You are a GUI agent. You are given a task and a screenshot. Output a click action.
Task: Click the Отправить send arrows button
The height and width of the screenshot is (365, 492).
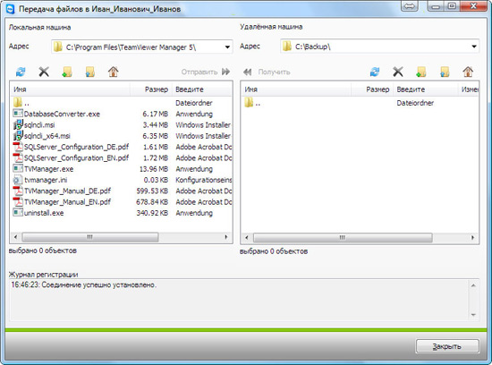(225, 72)
